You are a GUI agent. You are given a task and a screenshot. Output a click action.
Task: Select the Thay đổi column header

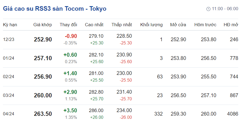68,25
